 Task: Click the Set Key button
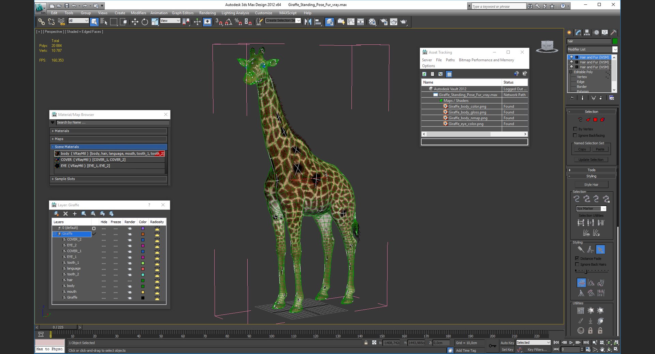(x=507, y=350)
